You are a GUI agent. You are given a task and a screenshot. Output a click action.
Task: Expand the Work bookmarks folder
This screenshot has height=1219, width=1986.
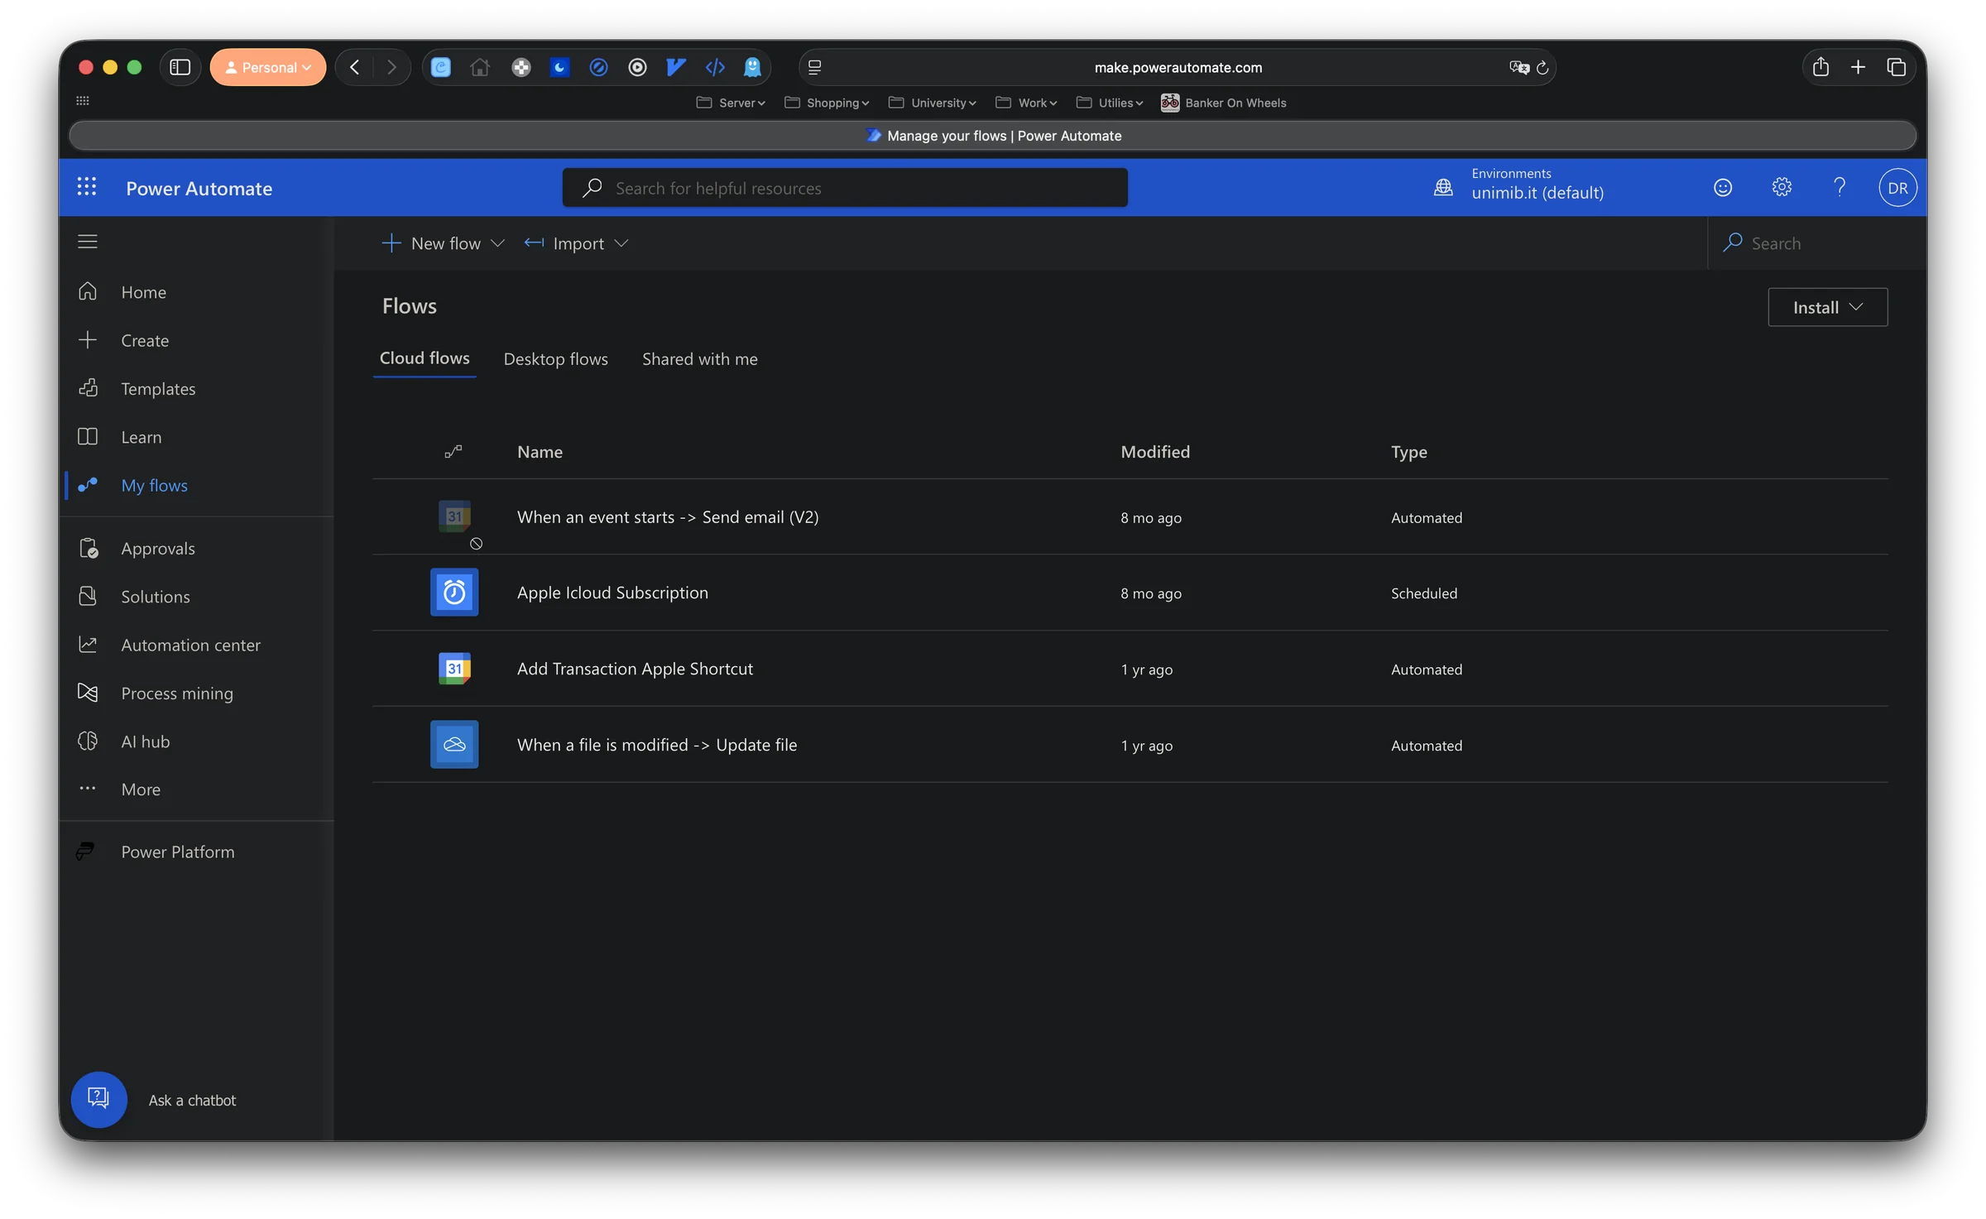[x=1026, y=103]
